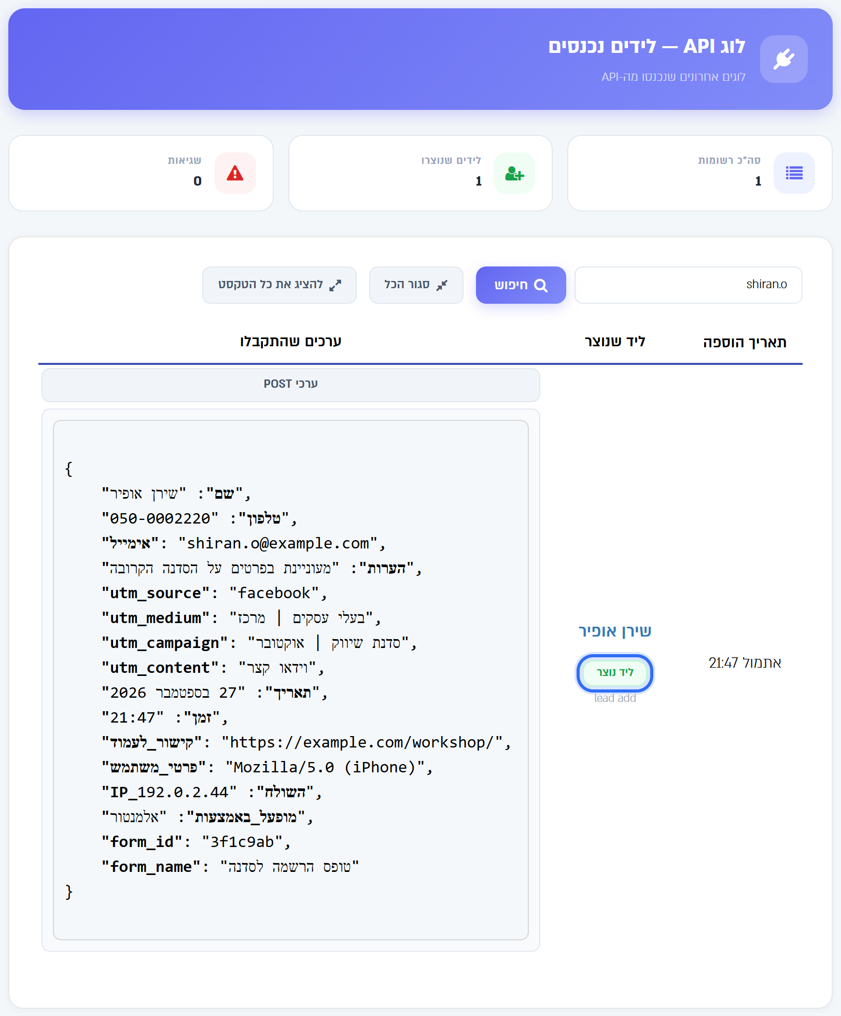Click the utm_content key in JSON

click(x=160, y=668)
